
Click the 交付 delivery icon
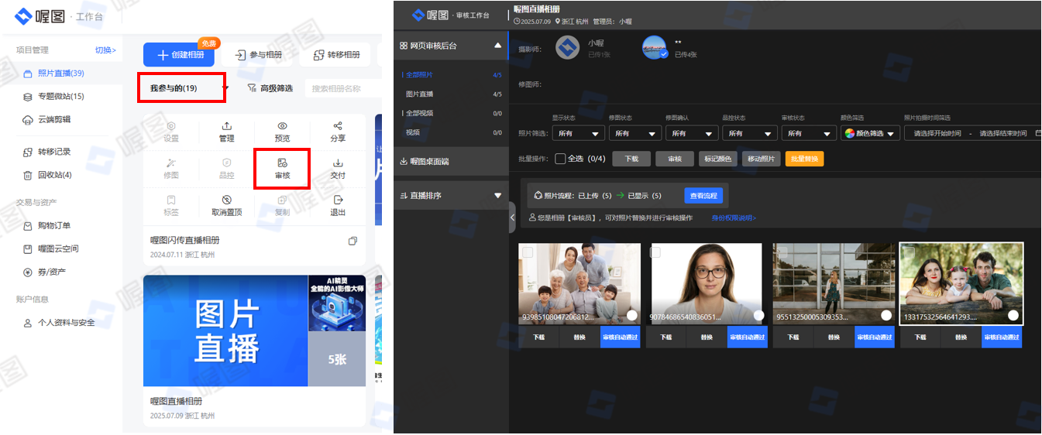click(338, 163)
